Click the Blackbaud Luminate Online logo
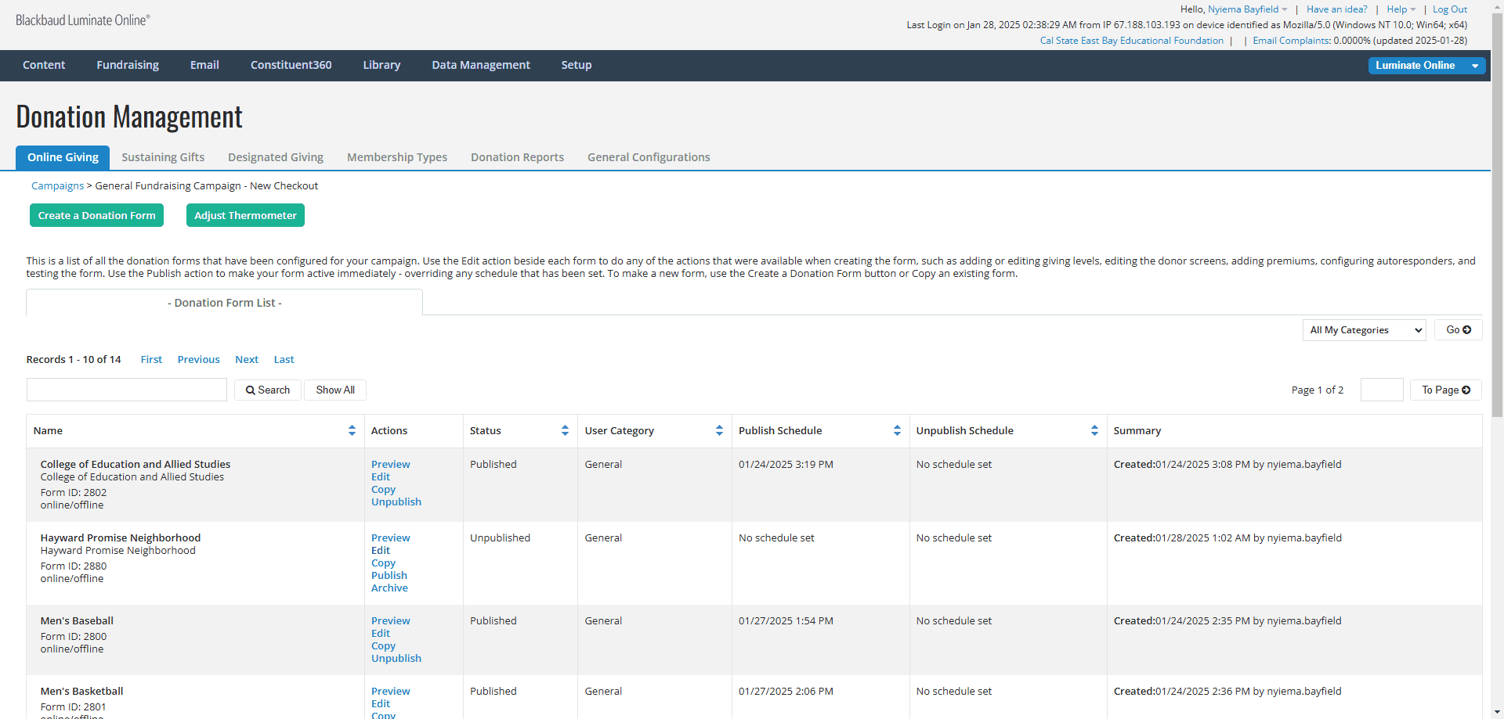Viewport: 1504px width, 719px height. pyautogui.click(x=83, y=20)
